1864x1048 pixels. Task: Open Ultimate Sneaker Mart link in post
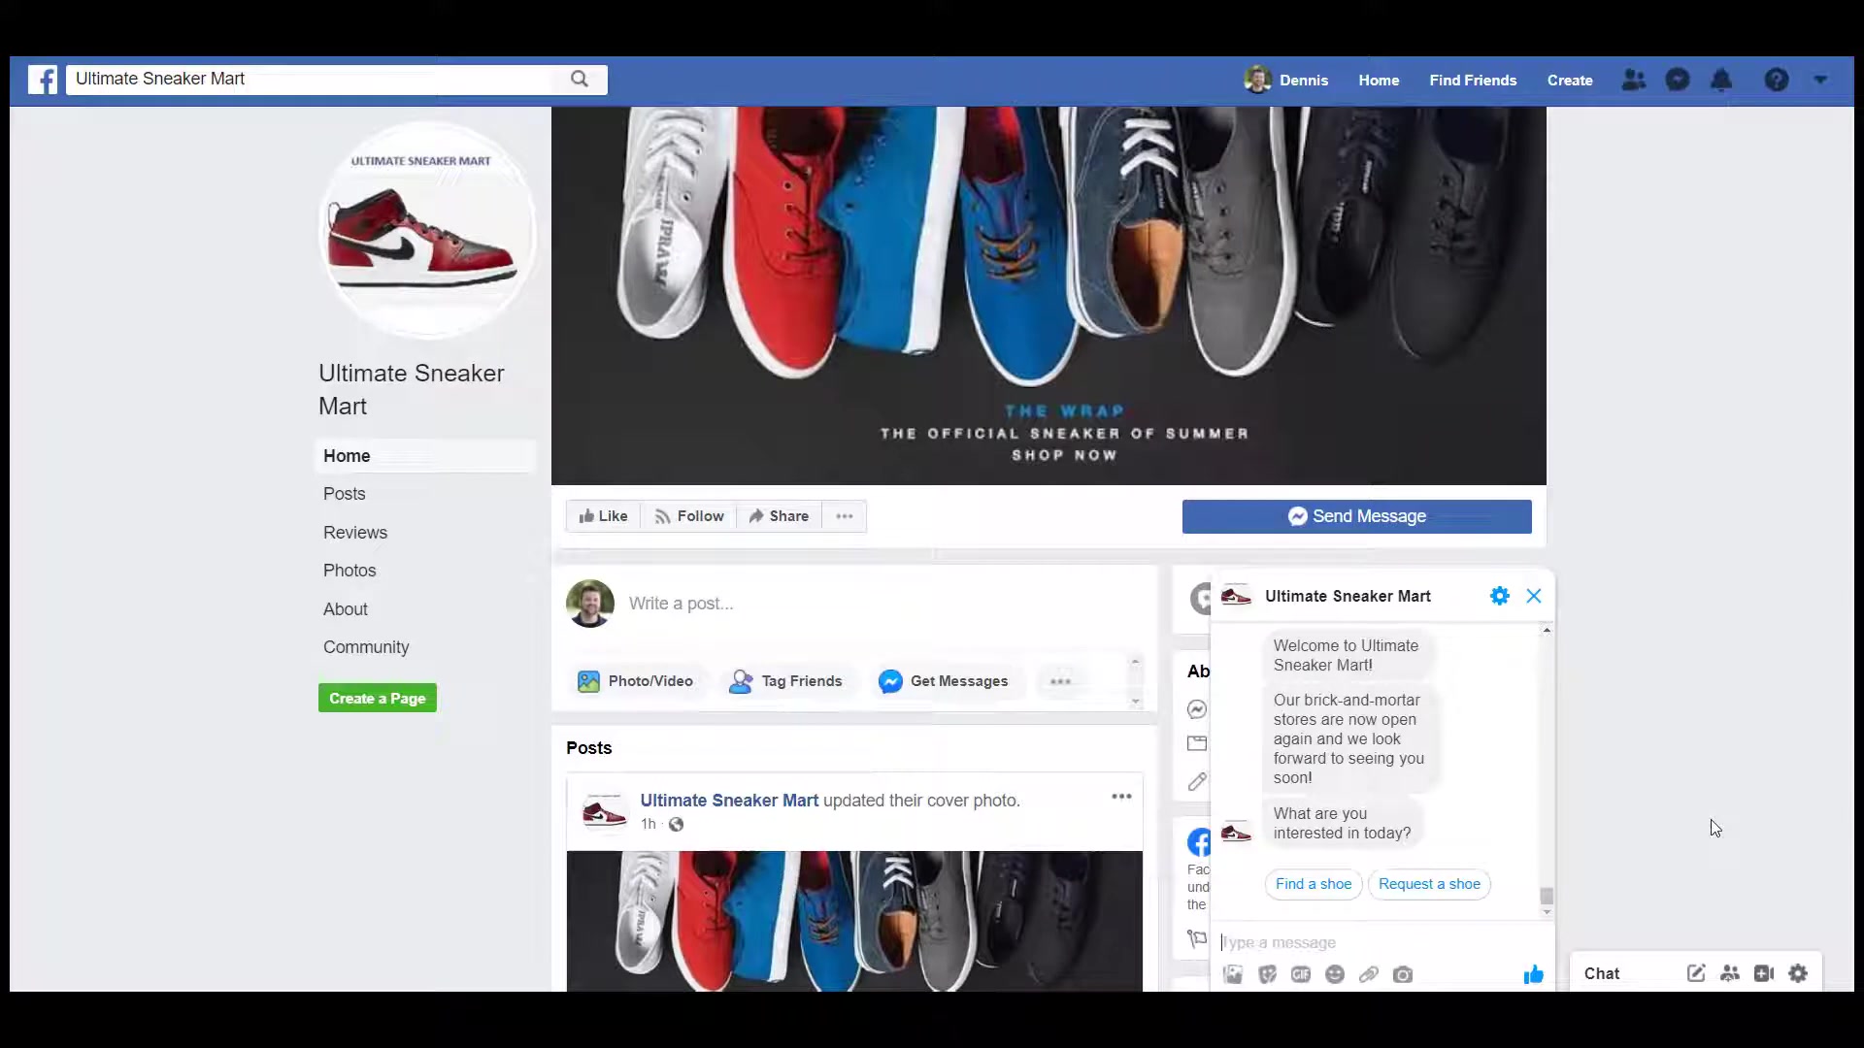pyautogui.click(x=729, y=801)
